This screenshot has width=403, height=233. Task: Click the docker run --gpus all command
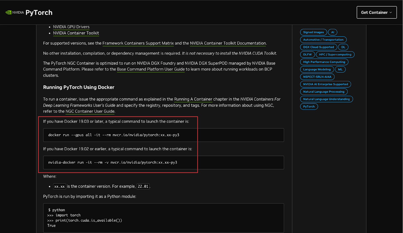114,135
